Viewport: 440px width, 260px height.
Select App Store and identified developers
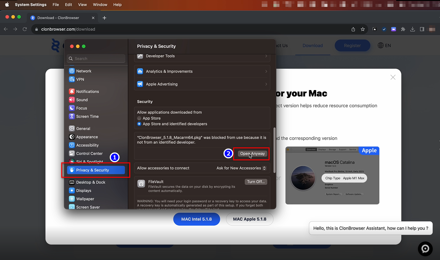[x=139, y=124]
